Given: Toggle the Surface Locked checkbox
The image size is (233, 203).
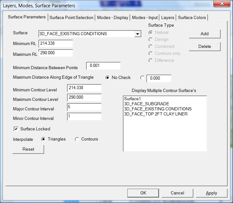Looking at the screenshot, I should click(16, 129).
